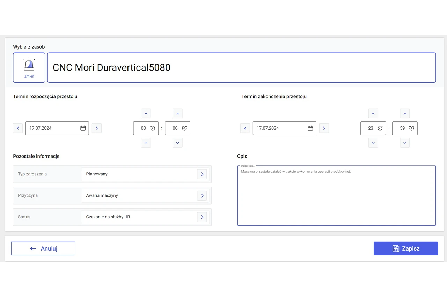The width and height of the screenshot is (447, 297).
Task: Click start hour value 00
Action: tap(144, 128)
